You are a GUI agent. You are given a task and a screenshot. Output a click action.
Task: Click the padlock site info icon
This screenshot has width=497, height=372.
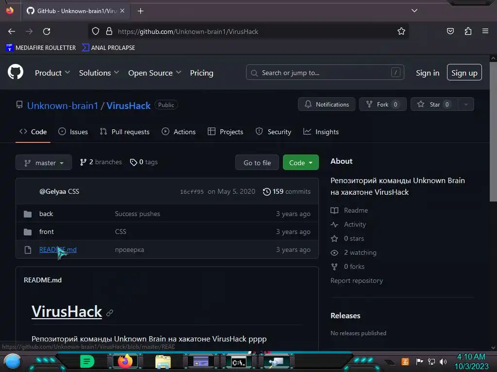(109, 31)
